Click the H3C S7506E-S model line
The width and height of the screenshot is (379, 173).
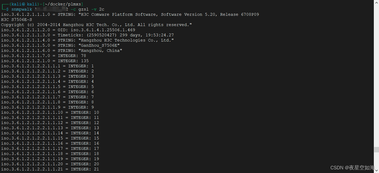[17, 20]
